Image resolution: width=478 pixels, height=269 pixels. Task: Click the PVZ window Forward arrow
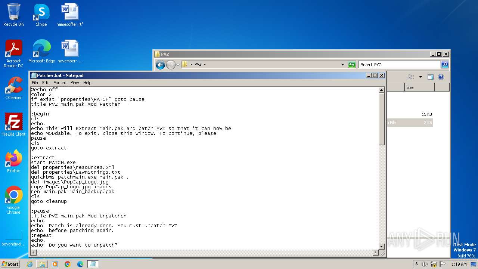click(171, 65)
